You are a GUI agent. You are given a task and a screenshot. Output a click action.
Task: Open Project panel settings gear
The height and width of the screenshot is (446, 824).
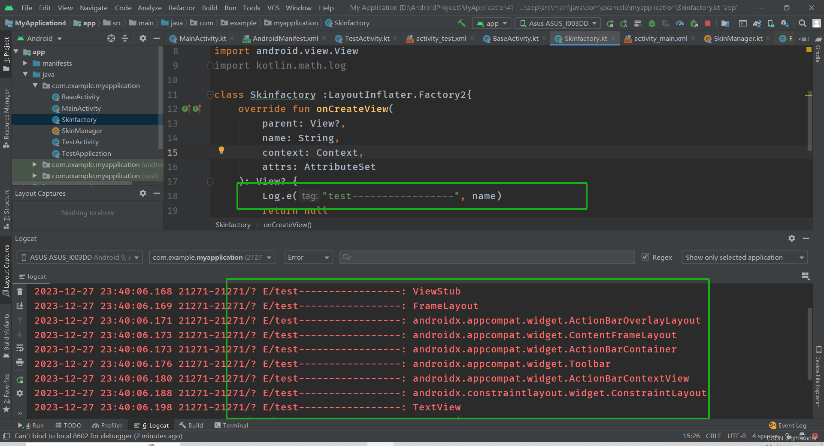[143, 38]
